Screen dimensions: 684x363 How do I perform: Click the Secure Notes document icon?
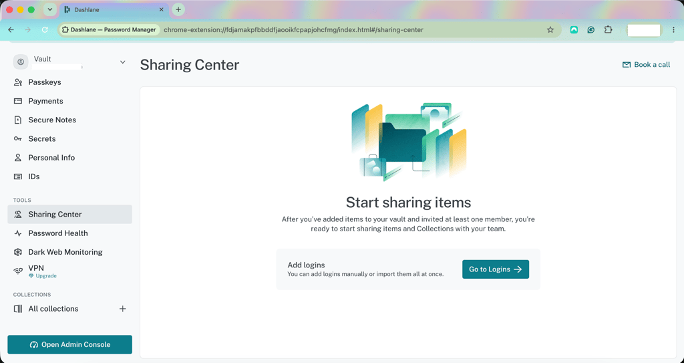pyautogui.click(x=18, y=120)
